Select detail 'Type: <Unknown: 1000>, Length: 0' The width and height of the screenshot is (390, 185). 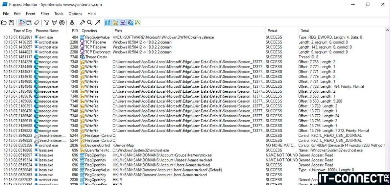(x=326, y=170)
